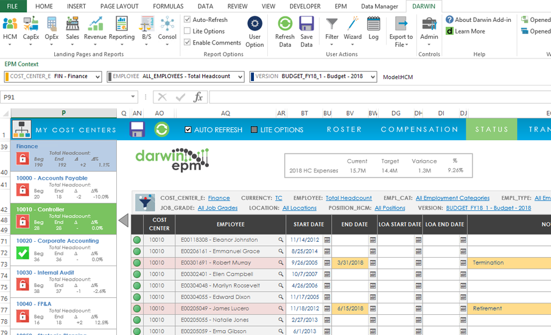This screenshot has height=335, width=551.
Task: Open the Reporting icon
Action: coord(122,24)
